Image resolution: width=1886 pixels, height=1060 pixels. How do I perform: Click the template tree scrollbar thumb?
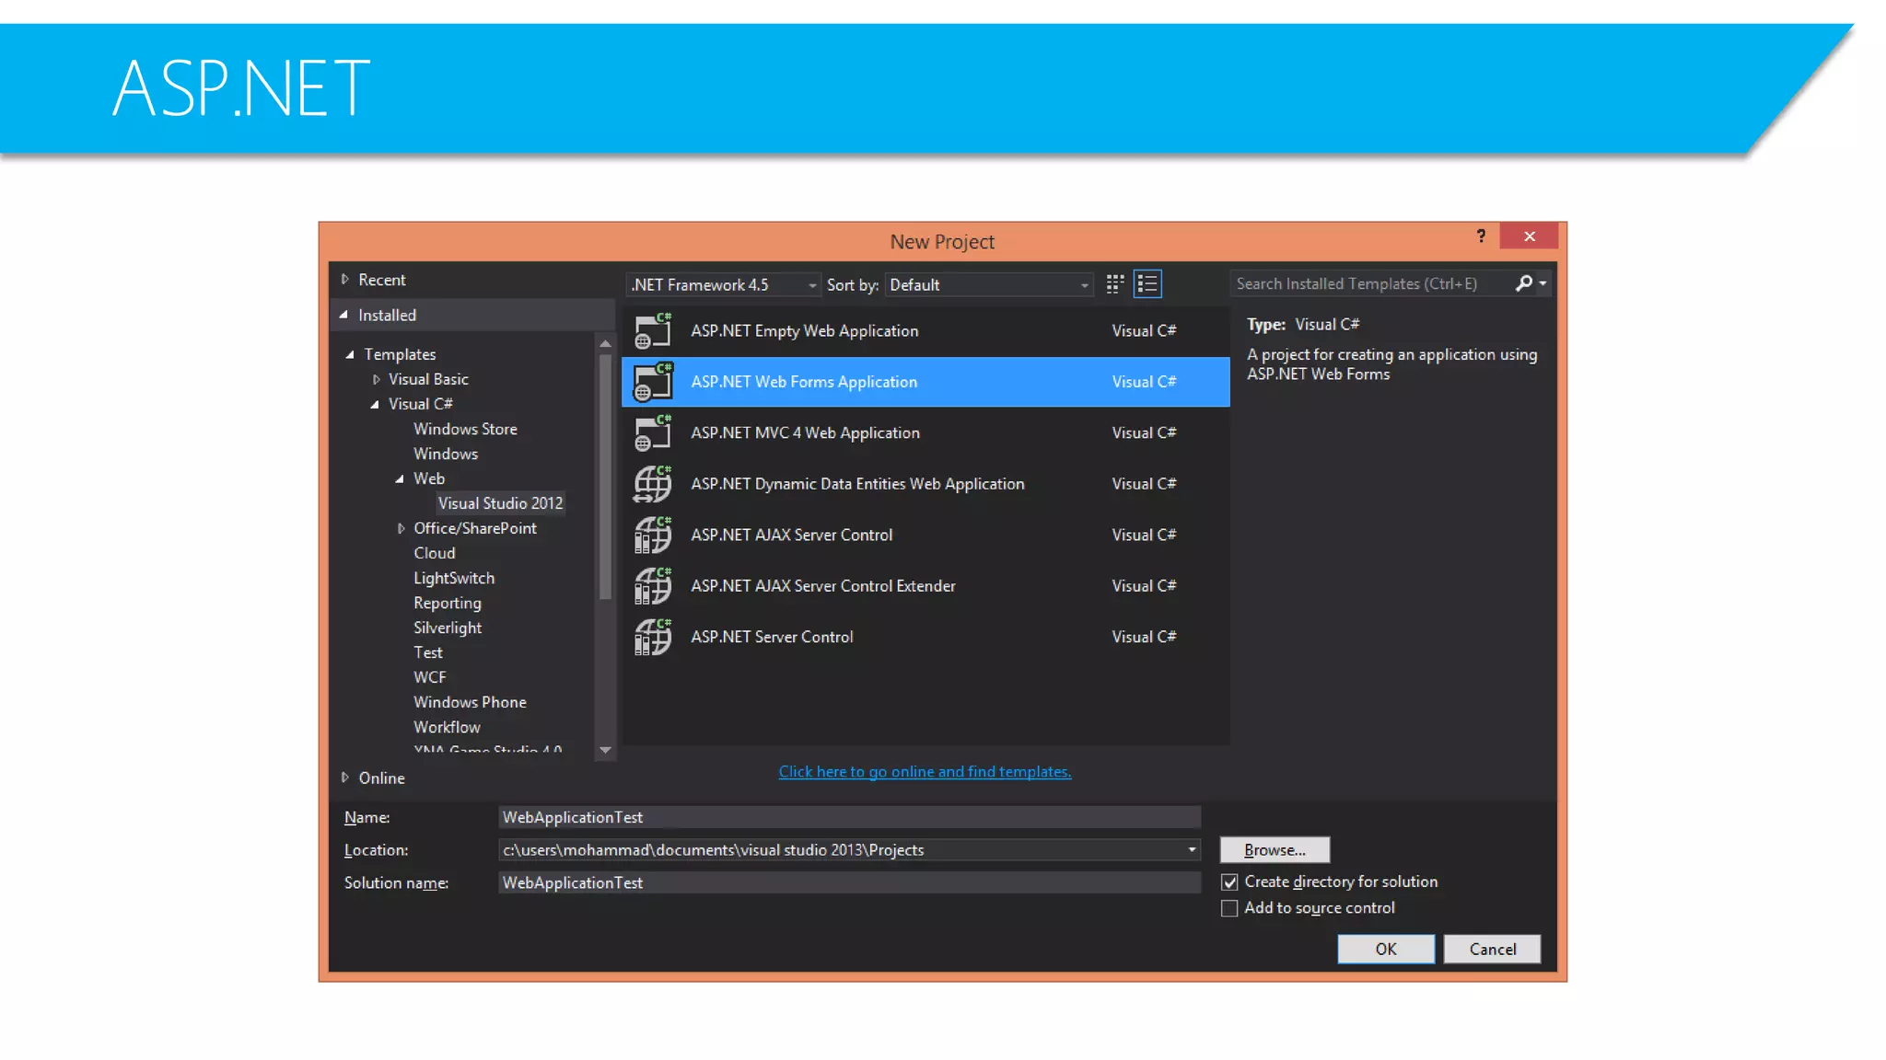tap(605, 477)
